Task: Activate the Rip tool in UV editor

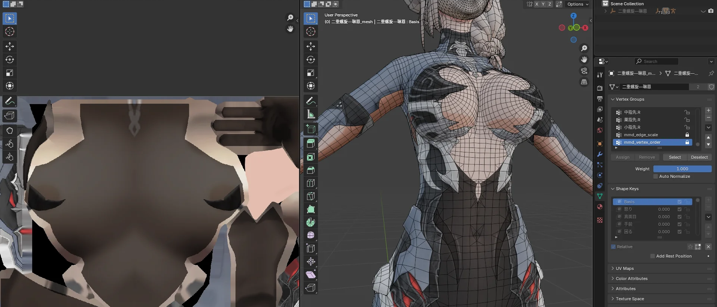Action: tap(10, 116)
